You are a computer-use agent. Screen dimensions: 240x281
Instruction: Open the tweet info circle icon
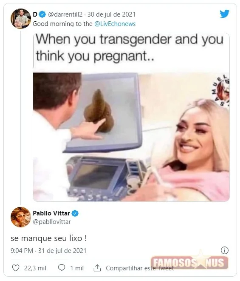[225, 250]
